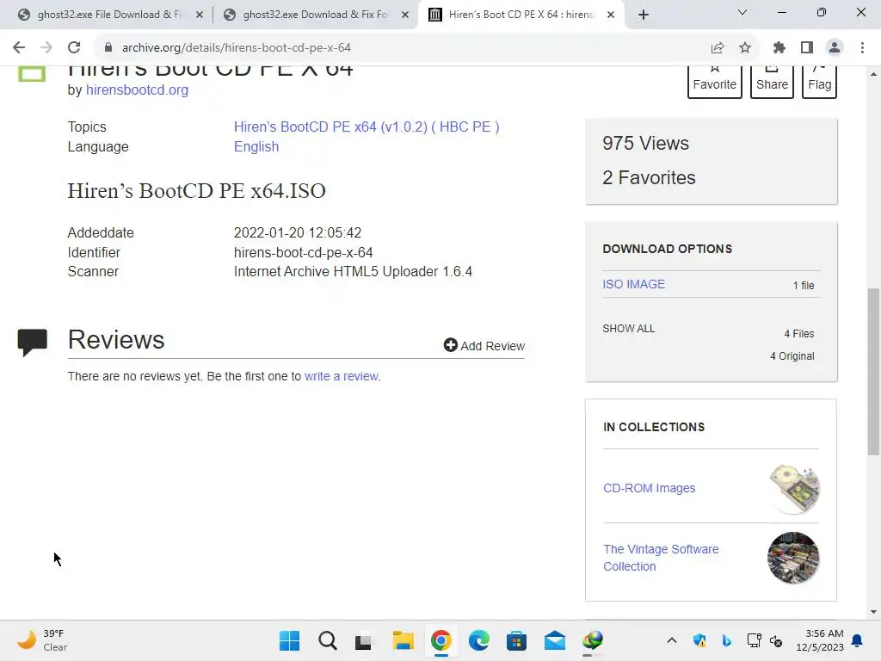Go back to the previous page
Screen dimensions: 881x661
click(19, 48)
